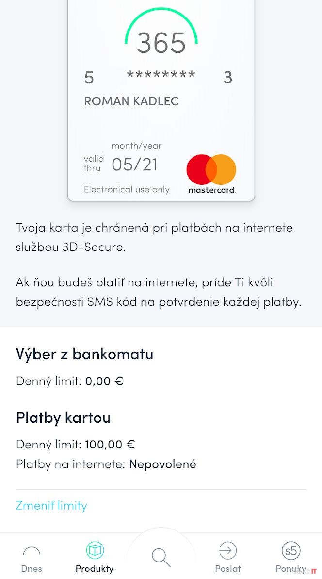Tap the card expiry date 05/21
Image resolution: width=322 pixels, height=579 pixels.
(x=135, y=165)
